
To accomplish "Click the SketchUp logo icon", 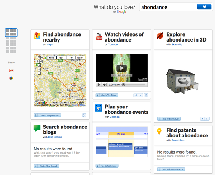I will pyautogui.click(x=160, y=36).
